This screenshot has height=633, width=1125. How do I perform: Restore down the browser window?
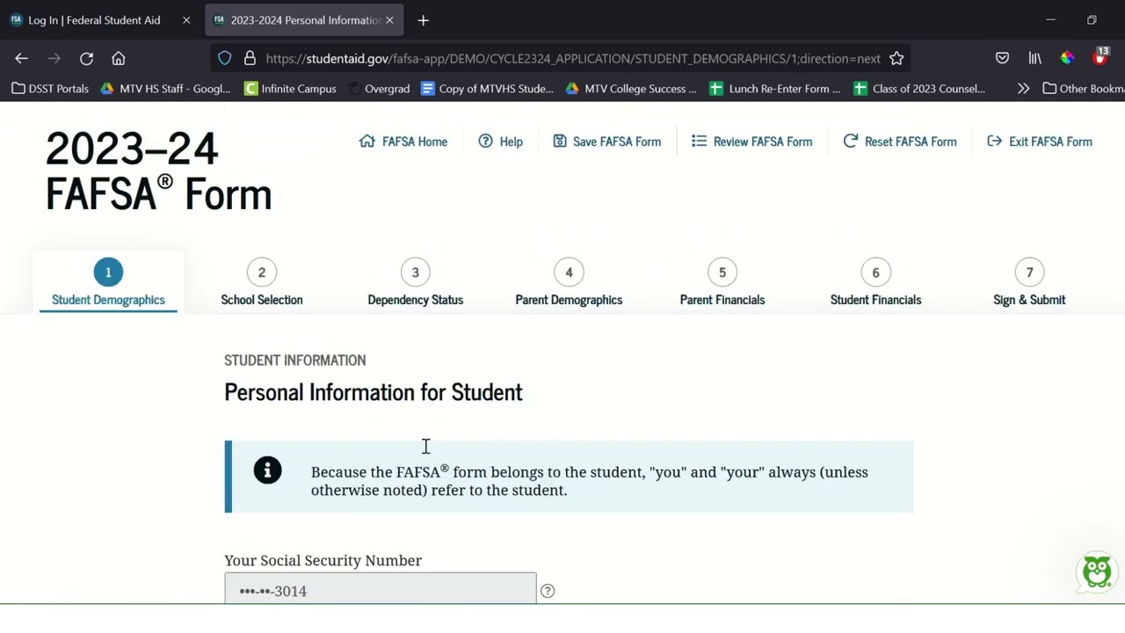(x=1092, y=19)
